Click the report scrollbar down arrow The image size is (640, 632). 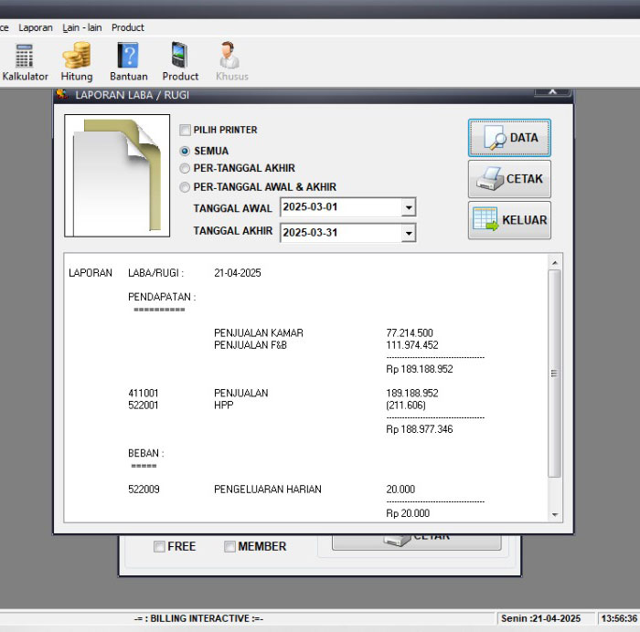(x=554, y=515)
